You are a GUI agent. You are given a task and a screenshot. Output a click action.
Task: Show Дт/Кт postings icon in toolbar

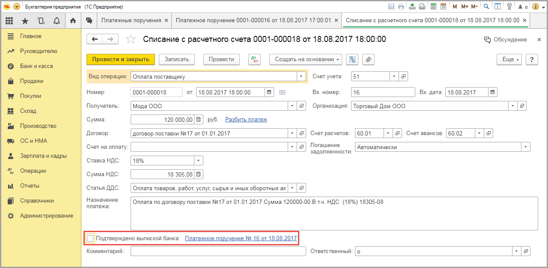tap(254, 59)
